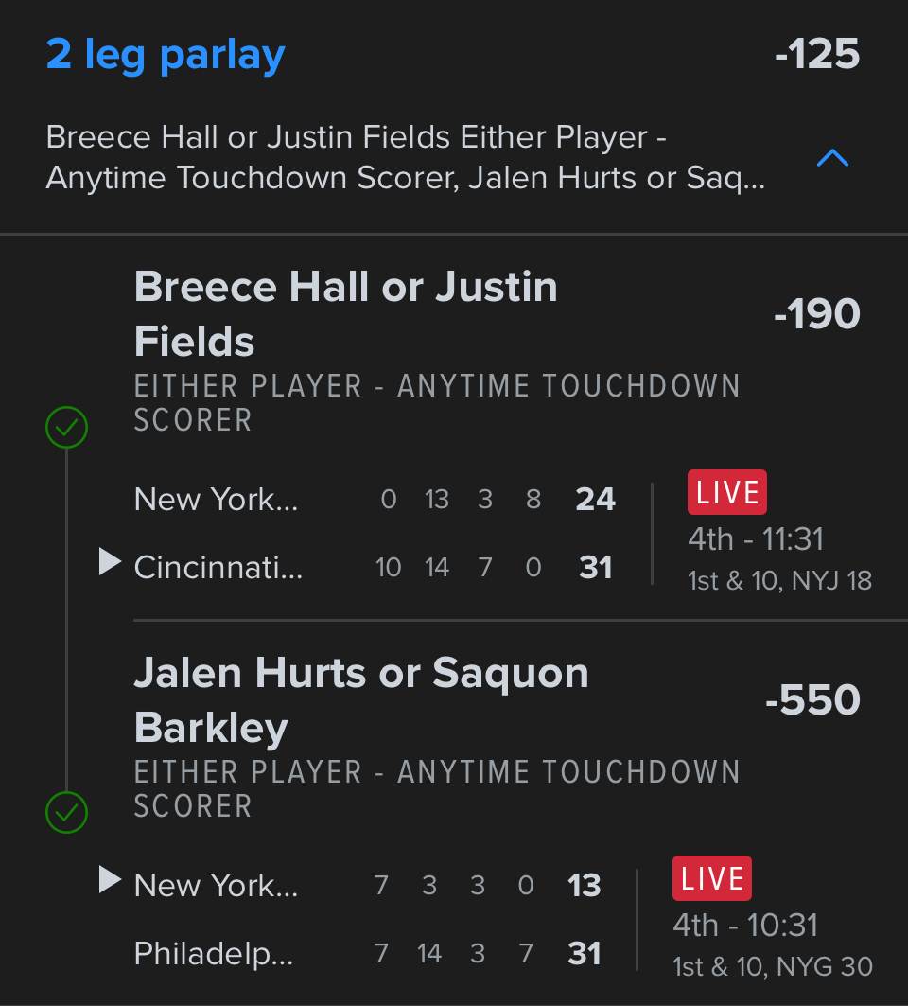908x1006 pixels.
Task: Click the 4th - 11:31 game clock
Action: tap(756, 539)
